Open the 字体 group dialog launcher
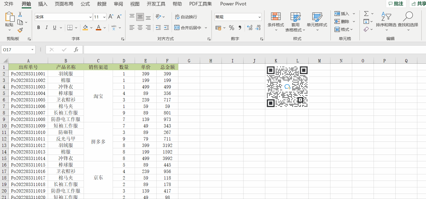 (123, 39)
